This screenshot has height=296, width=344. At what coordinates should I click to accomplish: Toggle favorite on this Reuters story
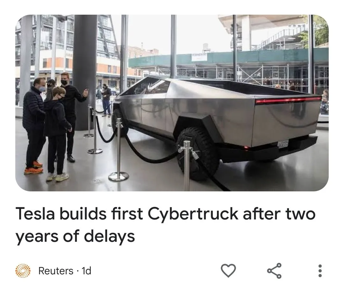tap(228, 270)
